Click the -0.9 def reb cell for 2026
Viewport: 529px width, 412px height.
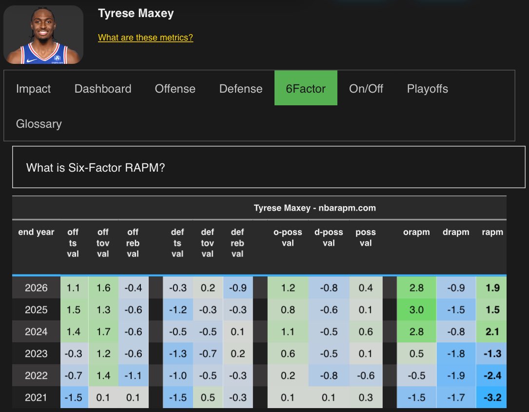[x=238, y=288]
